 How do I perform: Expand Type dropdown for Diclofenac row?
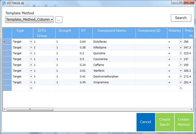pyautogui.click(x=31, y=42)
